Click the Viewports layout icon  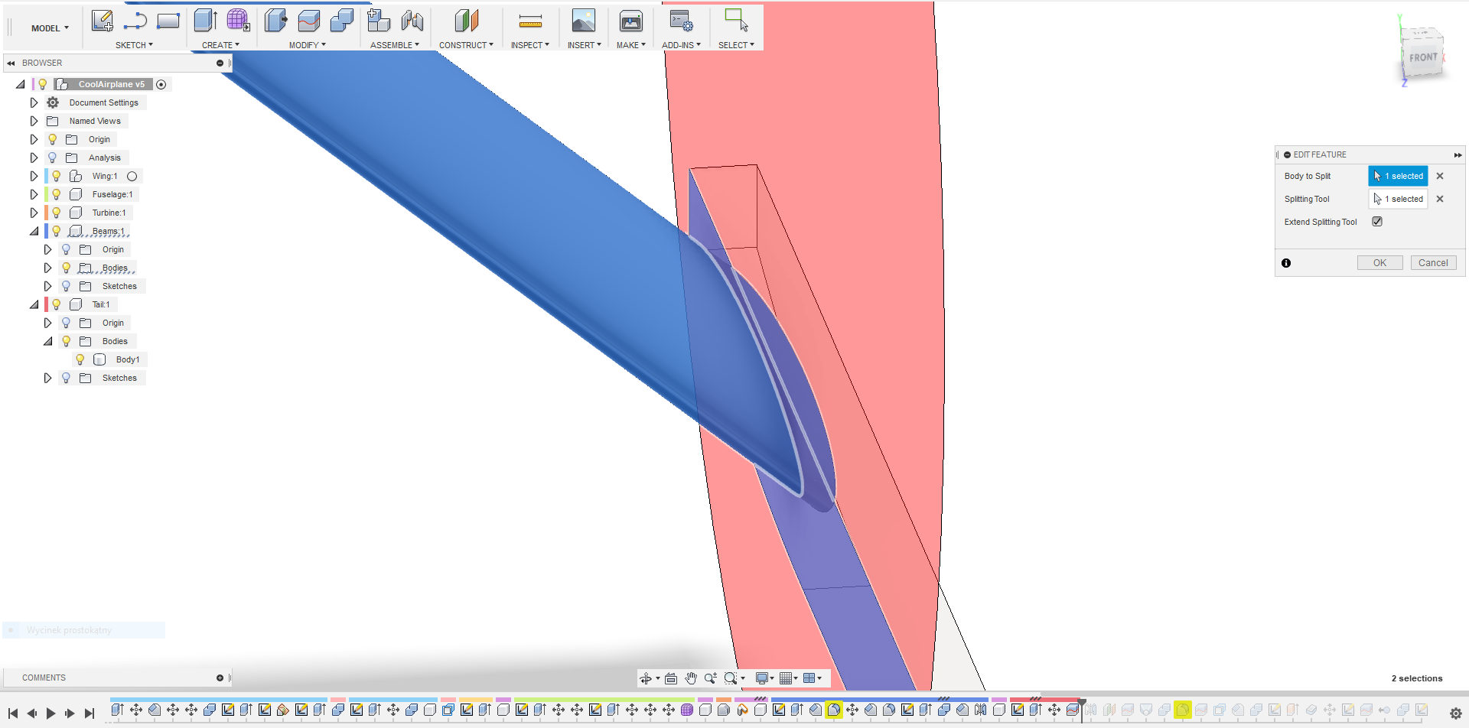click(809, 678)
